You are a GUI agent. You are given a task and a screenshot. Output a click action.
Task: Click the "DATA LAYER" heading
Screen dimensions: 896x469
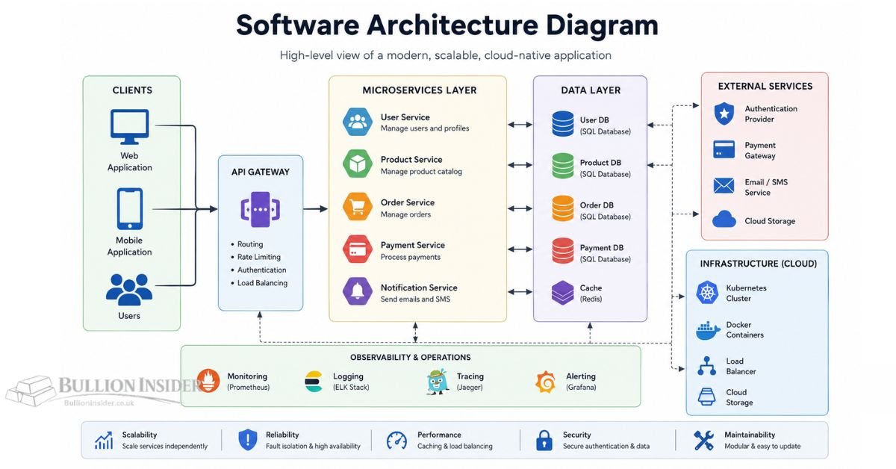(591, 90)
